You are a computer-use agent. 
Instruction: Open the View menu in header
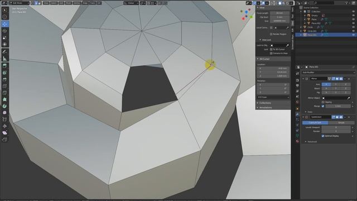[x=46, y=3]
